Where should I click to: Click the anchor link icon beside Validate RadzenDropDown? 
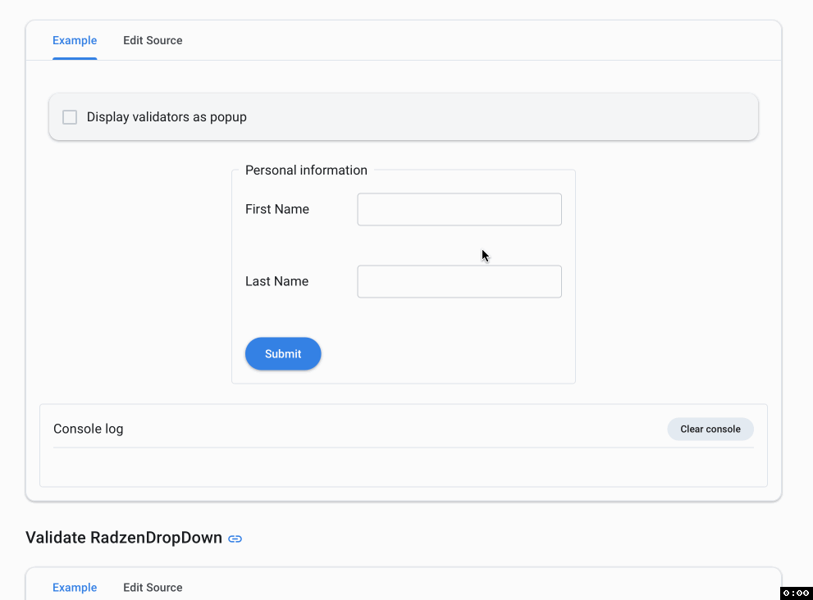coord(235,539)
